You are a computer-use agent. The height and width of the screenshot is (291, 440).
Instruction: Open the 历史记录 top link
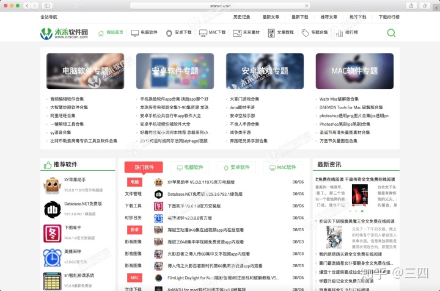click(x=241, y=17)
